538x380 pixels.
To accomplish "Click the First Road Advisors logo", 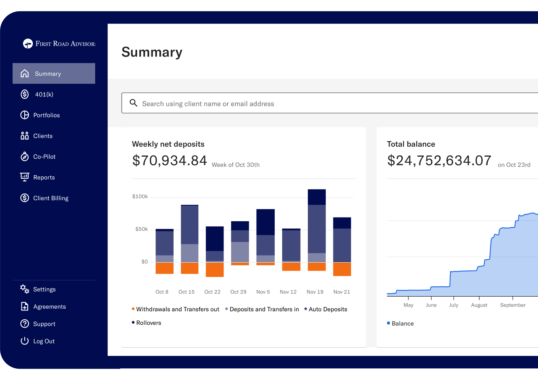I will click(x=59, y=43).
